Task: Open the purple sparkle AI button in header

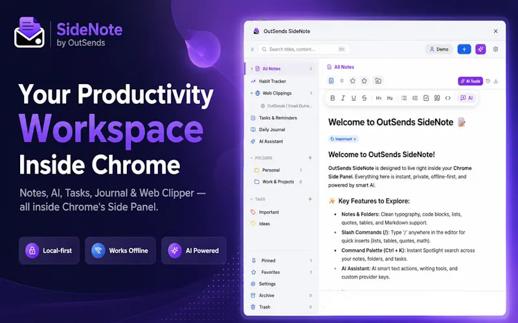Action: tap(480, 49)
